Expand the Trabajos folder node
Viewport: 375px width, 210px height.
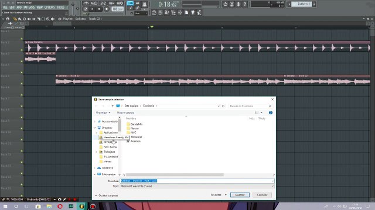pyautogui.click(x=97, y=152)
